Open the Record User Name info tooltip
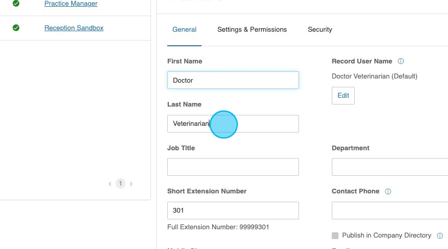This screenshot has height=249, width=448. point(401,61)
